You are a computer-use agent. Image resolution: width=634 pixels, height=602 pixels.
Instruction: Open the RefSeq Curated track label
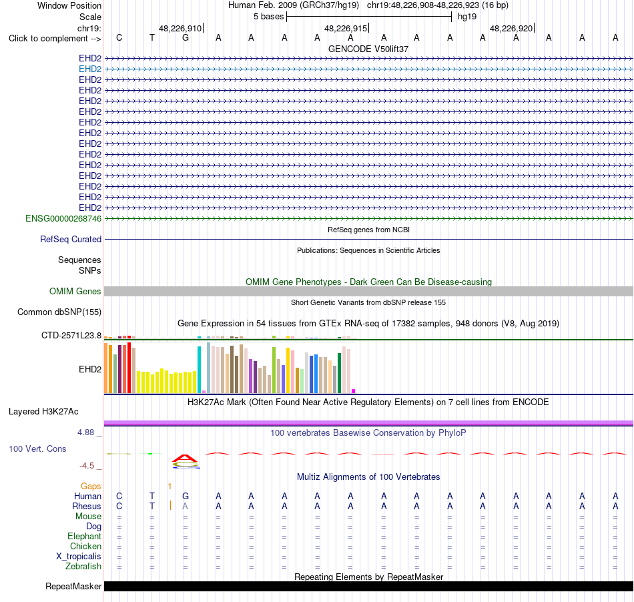[70, 239]
